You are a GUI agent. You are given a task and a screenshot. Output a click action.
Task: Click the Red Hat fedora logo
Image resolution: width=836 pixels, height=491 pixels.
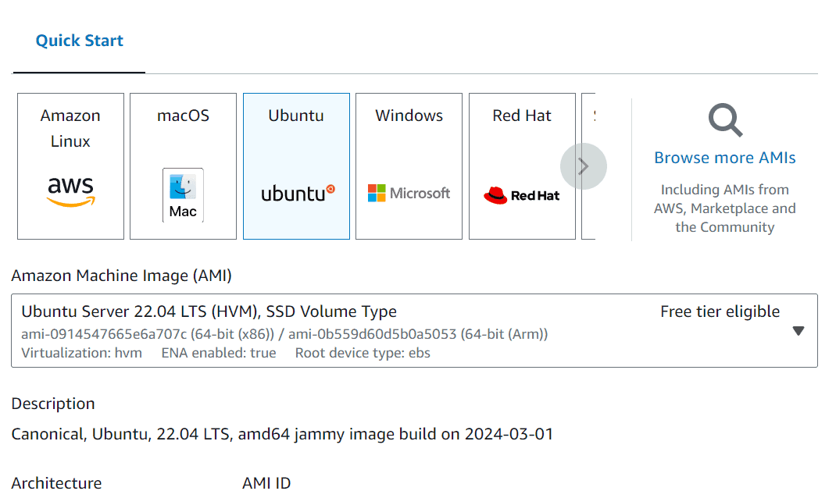[495, 195]
